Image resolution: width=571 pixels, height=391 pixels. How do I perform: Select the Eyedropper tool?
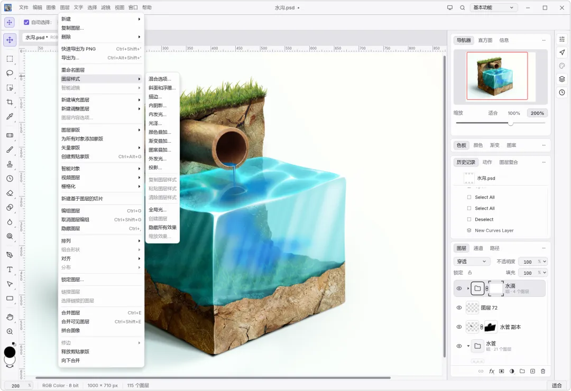pyautogui.click(x=10, y=116)
